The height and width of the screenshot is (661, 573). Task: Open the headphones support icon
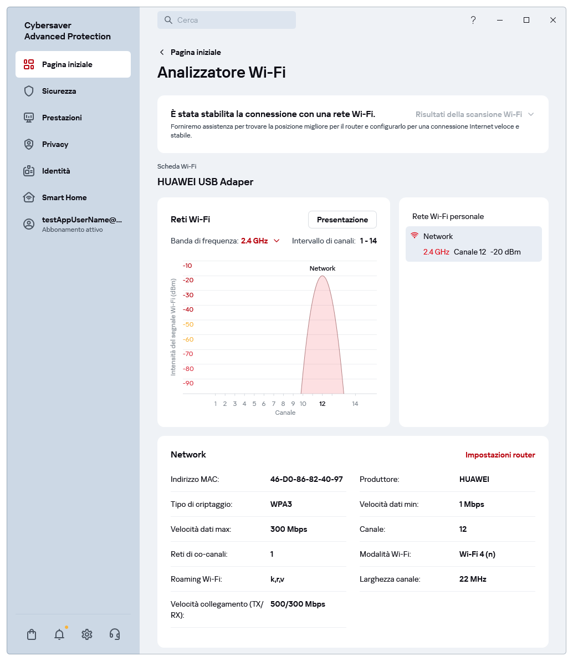(x=115, y=634)
